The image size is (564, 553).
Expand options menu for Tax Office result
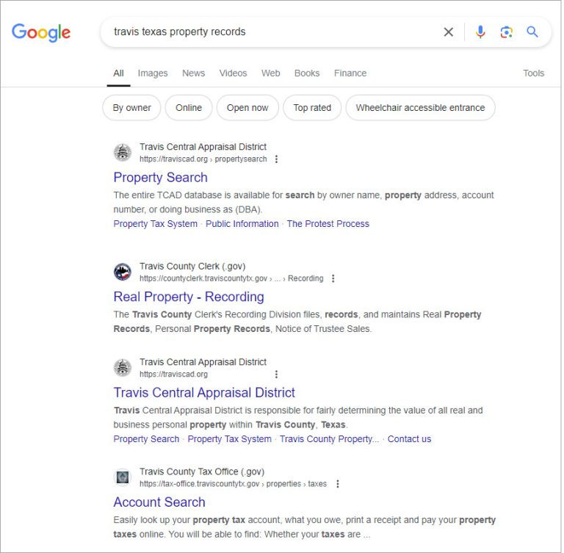[x=337, y=484]
